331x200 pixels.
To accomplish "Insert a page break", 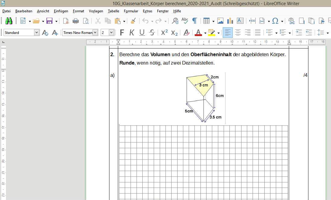I will [x=252, y=21].
